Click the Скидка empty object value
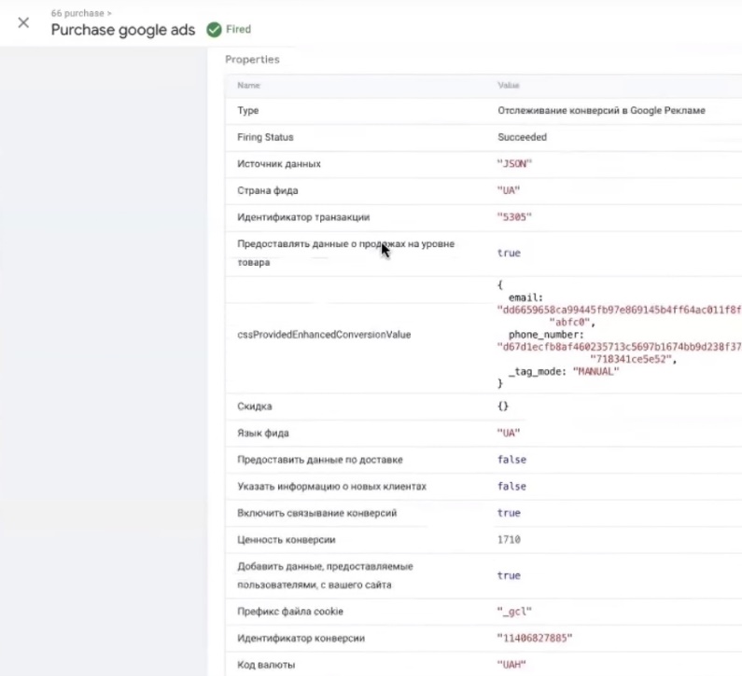The height and width of the screenshot is (676, 742). [503, 407]
